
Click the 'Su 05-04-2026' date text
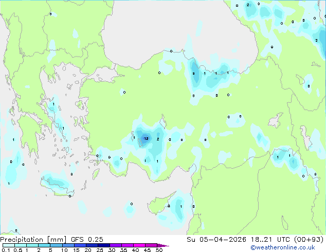216,240
